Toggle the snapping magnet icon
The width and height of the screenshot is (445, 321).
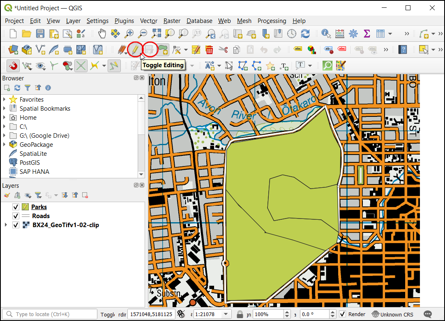[x=13, y=66]
